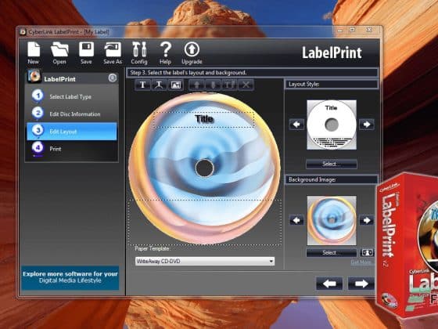Show previous layout style
The width and height of the screenshot is (438, 329).
pyautogui.click(x=296, y=125)
